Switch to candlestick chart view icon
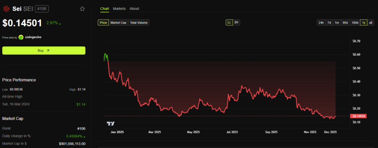 pyautogui.click(x=236, y=22)
